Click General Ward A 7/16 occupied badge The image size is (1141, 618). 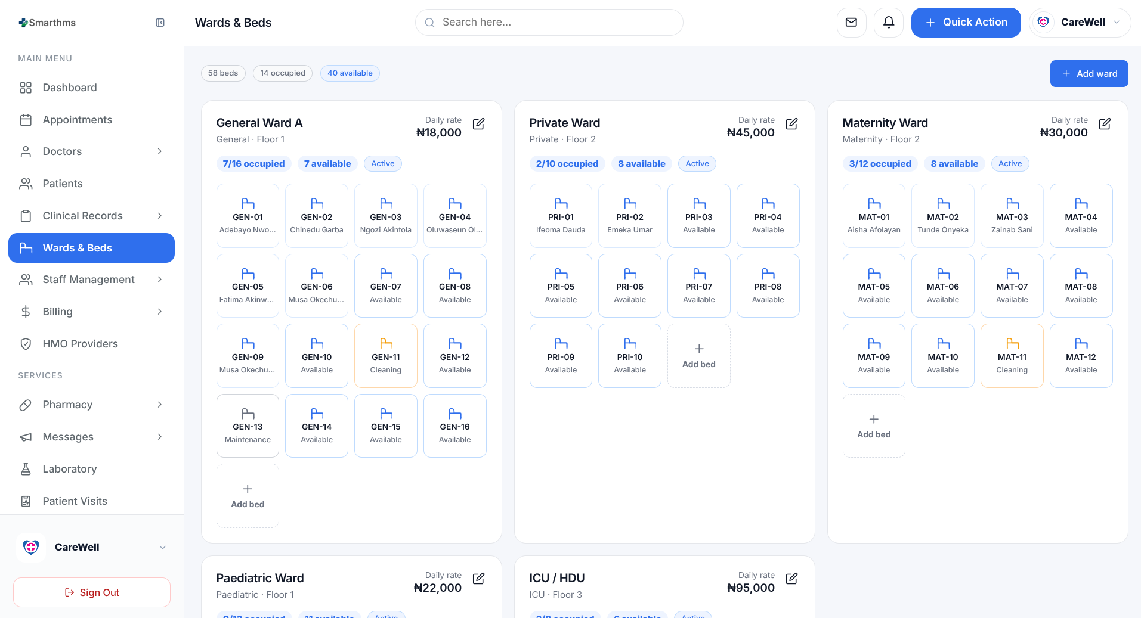tap(254, 164)
